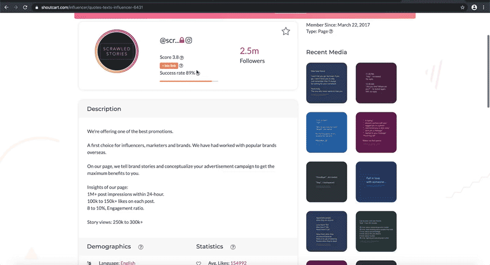Click the help icon next to Score 3.8
The image size is (490, 265).
(x=182, y=58)
